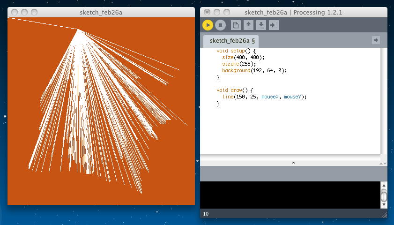
Task: Zoom the Processing editor window
Action: 227,12
